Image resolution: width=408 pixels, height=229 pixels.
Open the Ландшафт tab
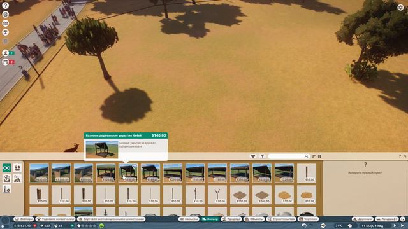tap(387, 219)
